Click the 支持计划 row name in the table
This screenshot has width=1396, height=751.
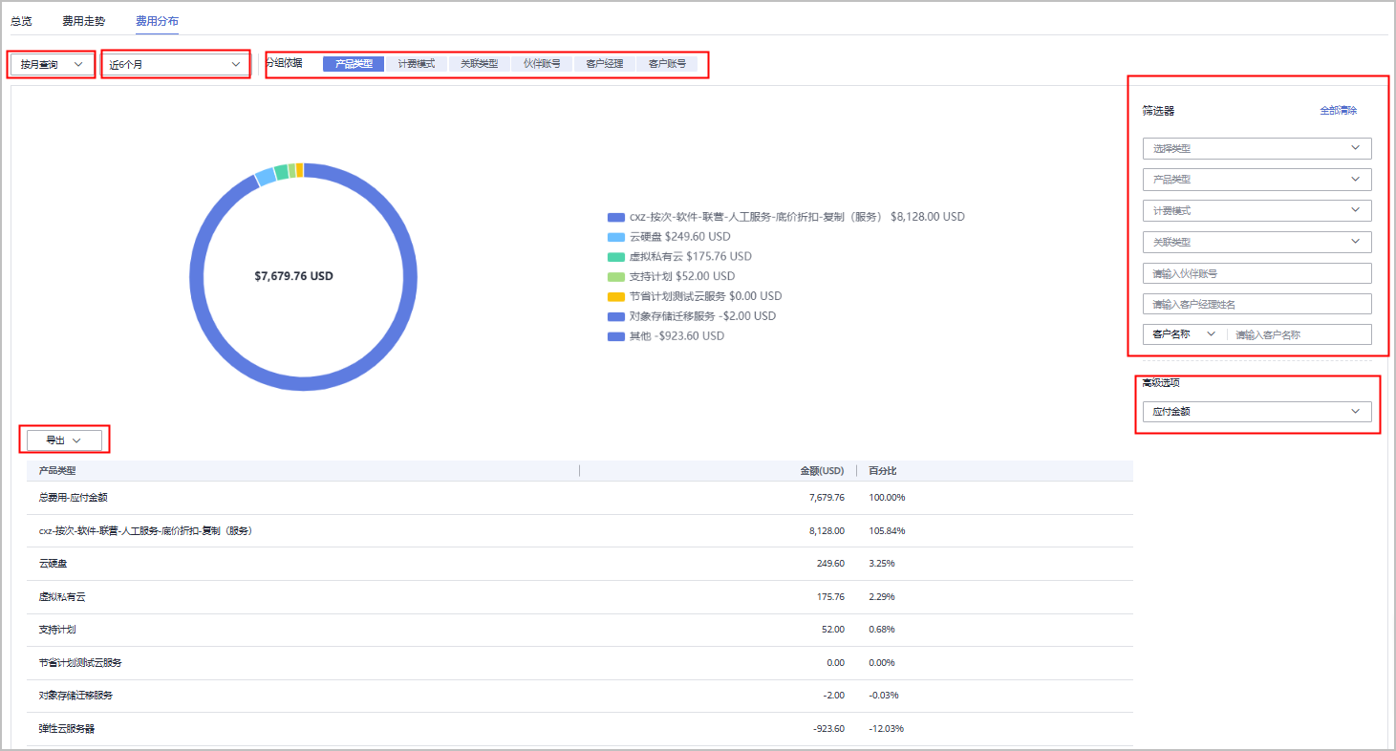tap(57, 630)
